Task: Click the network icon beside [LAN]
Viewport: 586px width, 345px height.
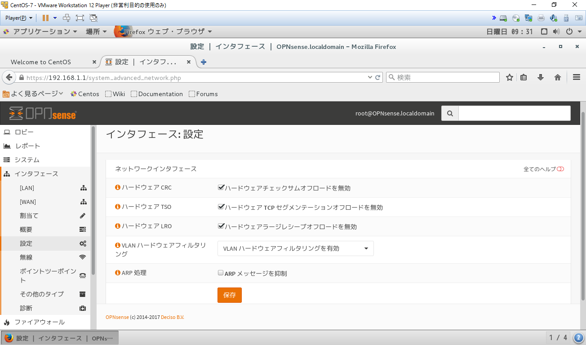Action: (x=84, y=188)
